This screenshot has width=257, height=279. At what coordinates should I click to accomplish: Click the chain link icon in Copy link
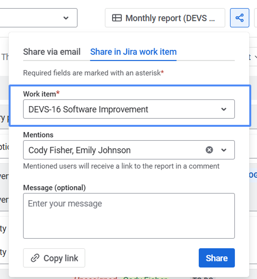click(x=35, y=258)
